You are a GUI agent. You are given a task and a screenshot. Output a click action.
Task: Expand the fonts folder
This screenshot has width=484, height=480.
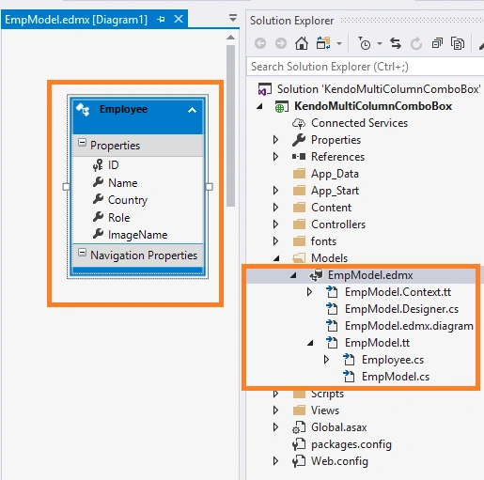(x=275, y=241)
